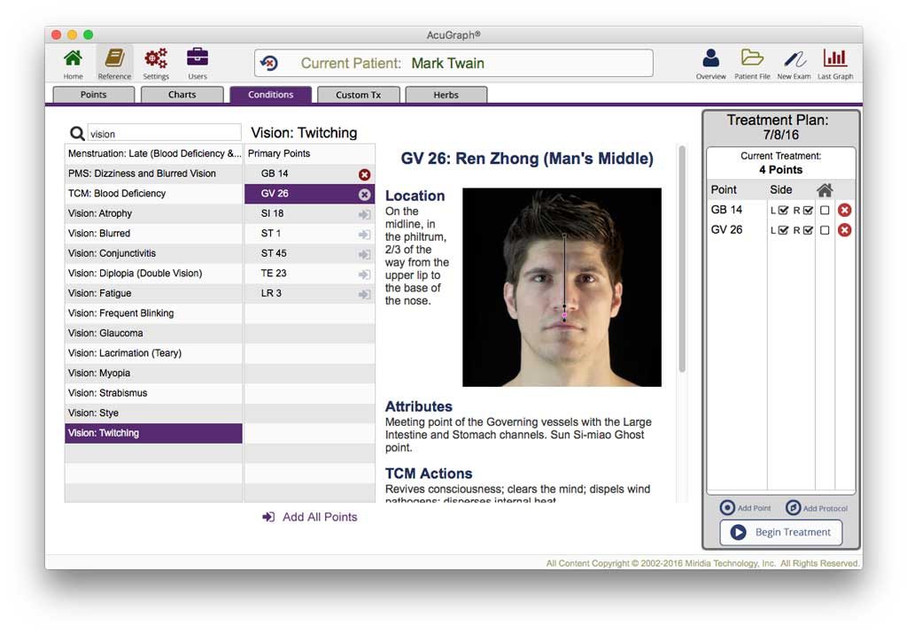Delete GV 26 from the Treatment Plan
This screenshot has height=633, width=907.
[x=844, y=230]
